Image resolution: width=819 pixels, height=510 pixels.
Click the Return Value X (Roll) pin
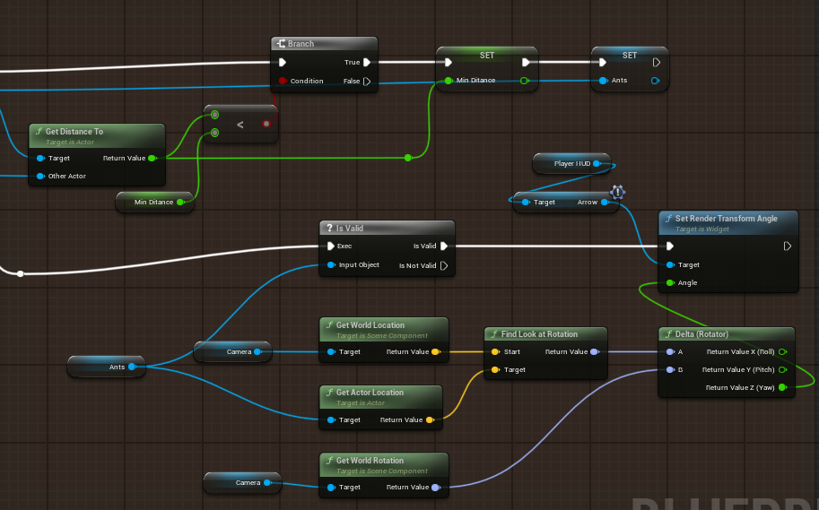[782, 352]
